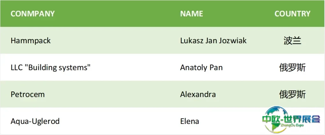This screenshot has height=135, width=325.
Task: Click the COUNTRY column header
Action: point(292,14)
